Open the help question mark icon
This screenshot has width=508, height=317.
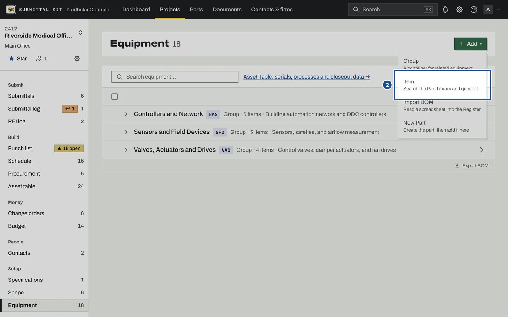pyautogui.click(x=474, y=10)
